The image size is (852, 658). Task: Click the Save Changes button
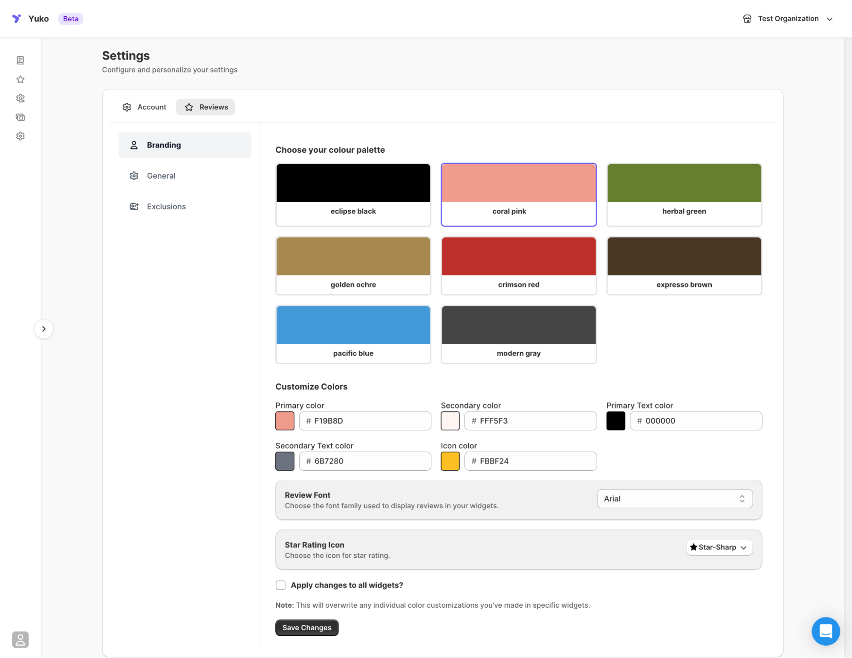(x=306, y=628)
